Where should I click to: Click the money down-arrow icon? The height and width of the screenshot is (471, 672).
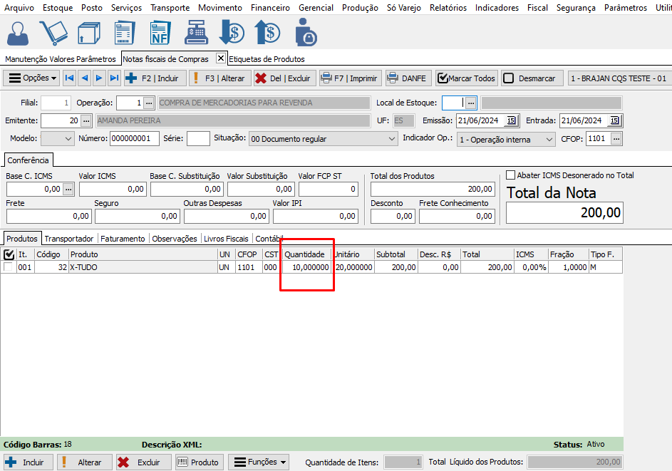pyautogui.click(x=232, y=33)
